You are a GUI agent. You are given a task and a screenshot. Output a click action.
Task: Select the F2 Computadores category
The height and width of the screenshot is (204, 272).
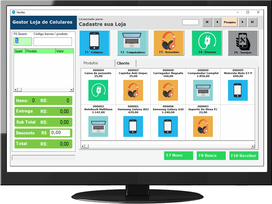point(133,43)
